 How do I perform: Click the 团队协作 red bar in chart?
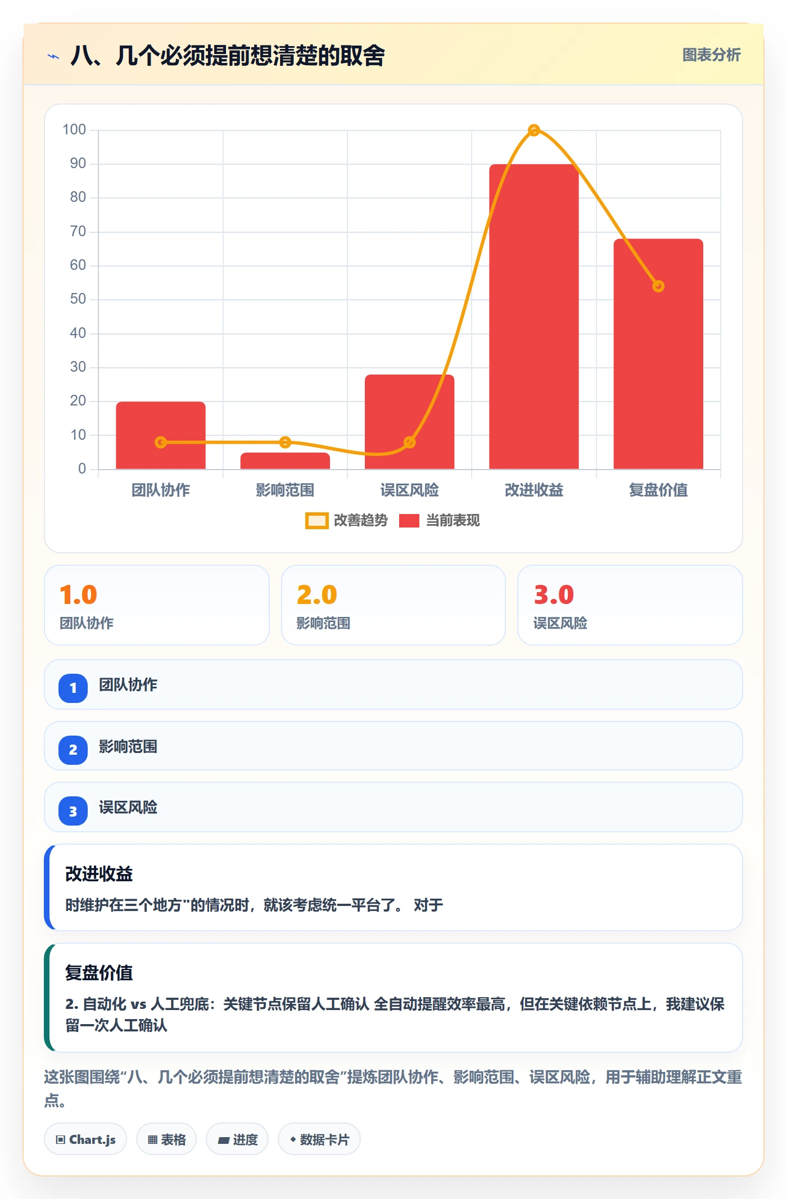coord(161,435)
